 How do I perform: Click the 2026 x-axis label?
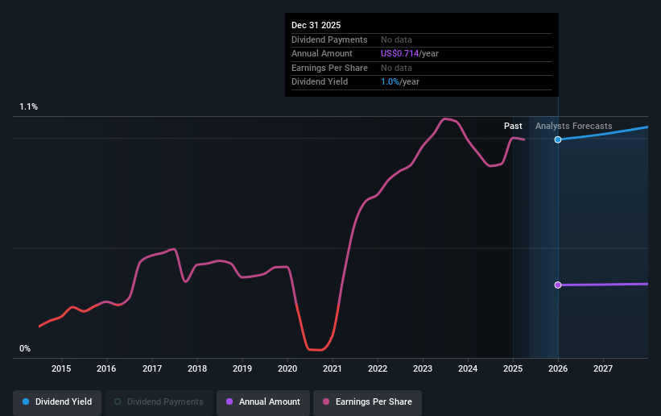click(558, 368)
